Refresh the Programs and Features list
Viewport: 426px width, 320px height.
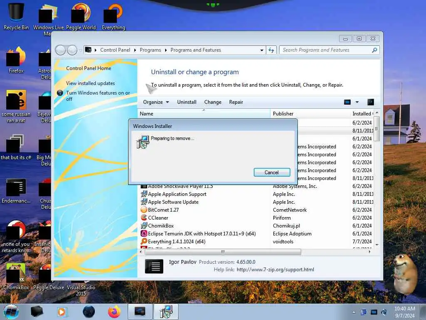(x=271, y=50)
